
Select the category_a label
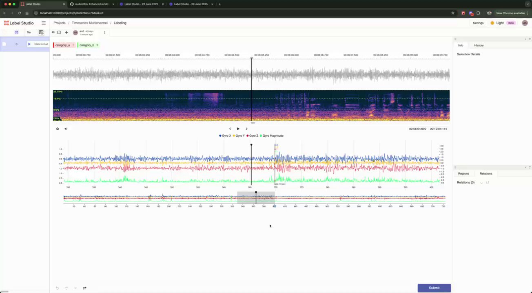[x=64, y=45]
